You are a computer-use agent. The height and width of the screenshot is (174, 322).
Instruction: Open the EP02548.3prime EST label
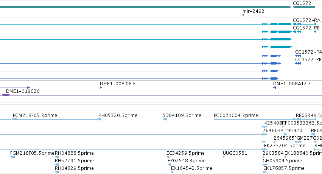tap(187, 161)
